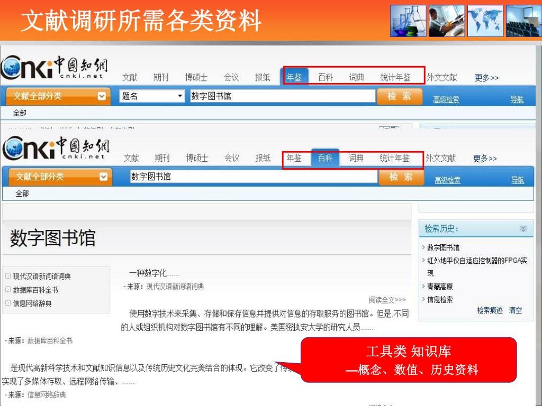Open the 题名 search field dropdown
The image size is (542, 406).
[152, 96]
